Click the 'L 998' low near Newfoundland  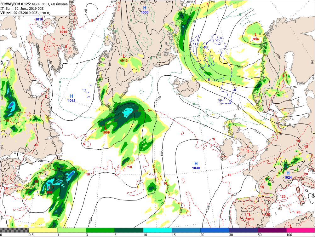pos(49,190)
